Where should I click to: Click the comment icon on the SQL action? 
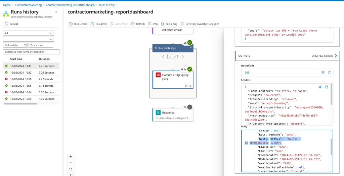[x=186, y=86]
